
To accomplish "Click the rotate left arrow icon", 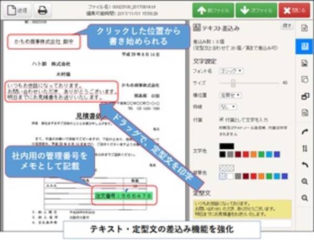I will [x=305, y=165].
